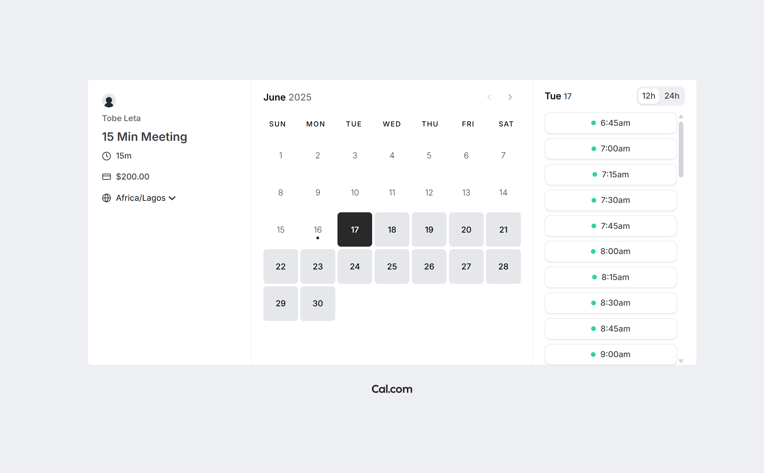Click the globe timezone icon
Viewport: 764px width, 473px height.
coord(107,198)
